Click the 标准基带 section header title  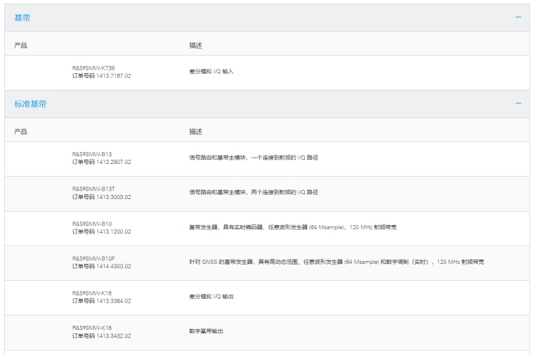click(30, 104)
